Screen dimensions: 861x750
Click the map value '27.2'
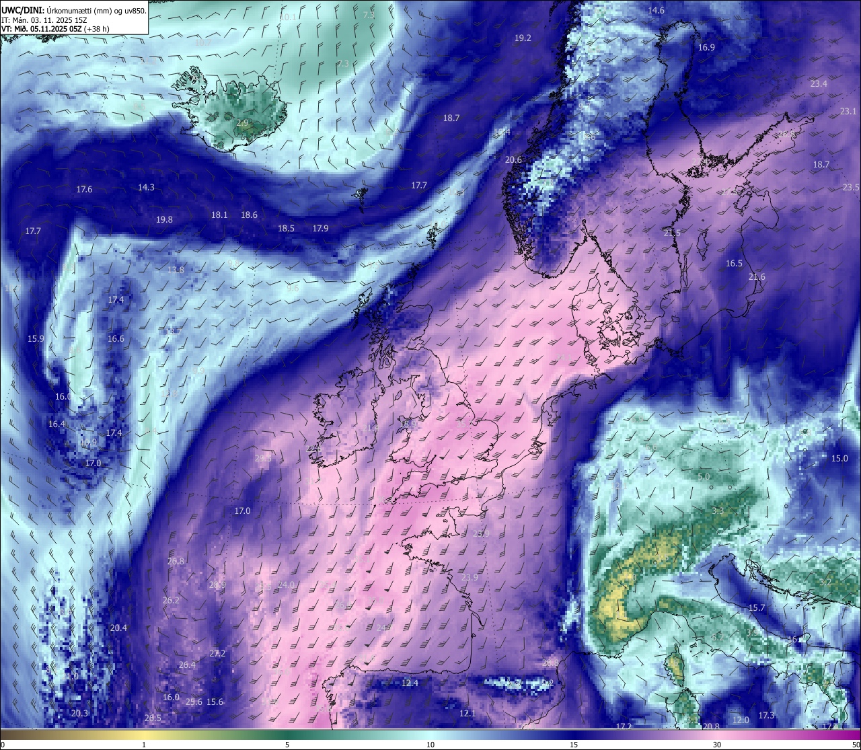(217, 654)
